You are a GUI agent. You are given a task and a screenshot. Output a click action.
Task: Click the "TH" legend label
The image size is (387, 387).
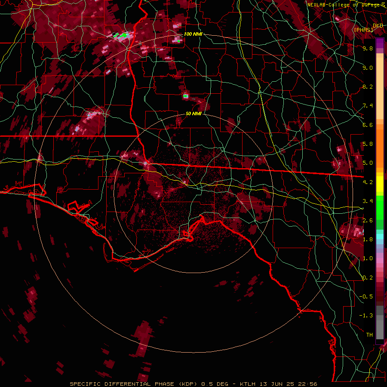pos(369,335)
